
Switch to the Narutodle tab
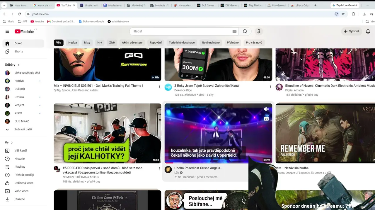183,5
